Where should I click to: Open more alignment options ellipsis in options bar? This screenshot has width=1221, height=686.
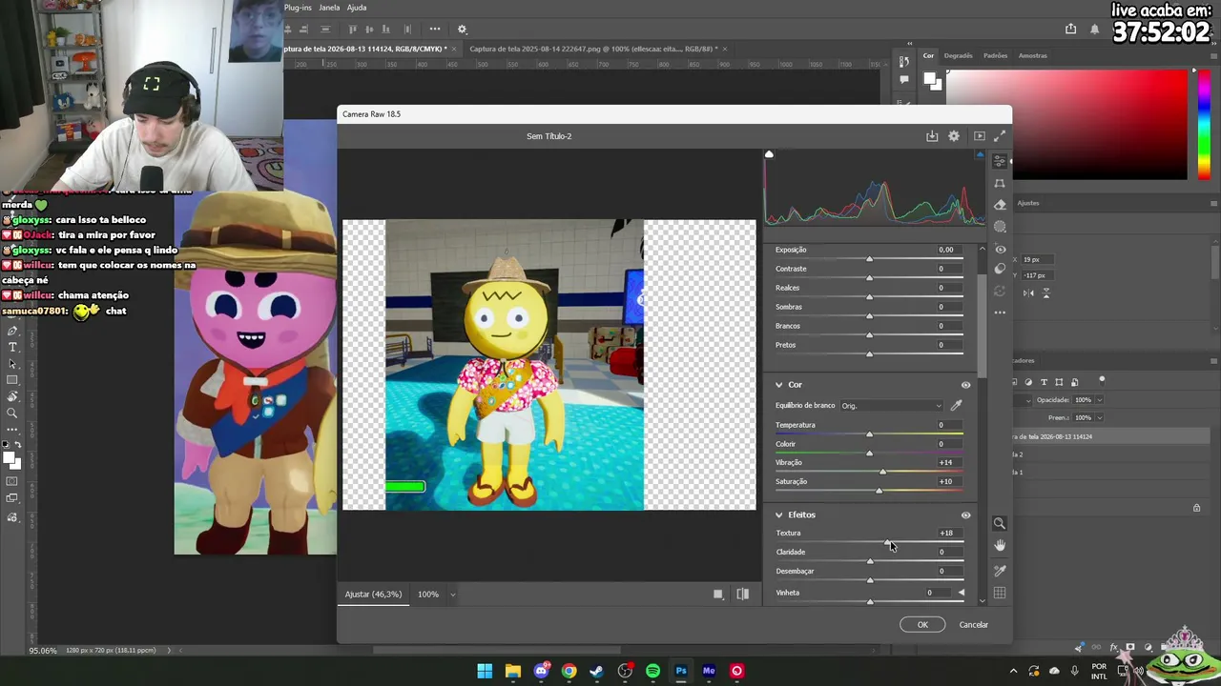click(x=435, y=30)
